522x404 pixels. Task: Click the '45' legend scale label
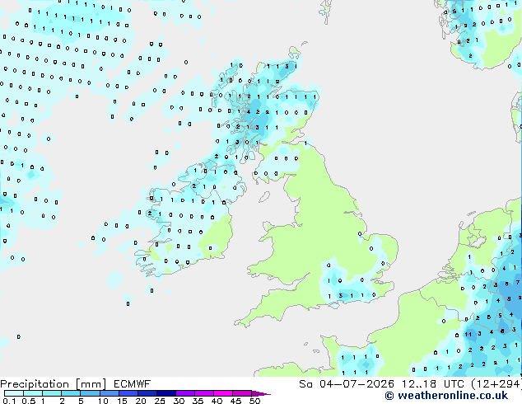(x=235, y=401)
